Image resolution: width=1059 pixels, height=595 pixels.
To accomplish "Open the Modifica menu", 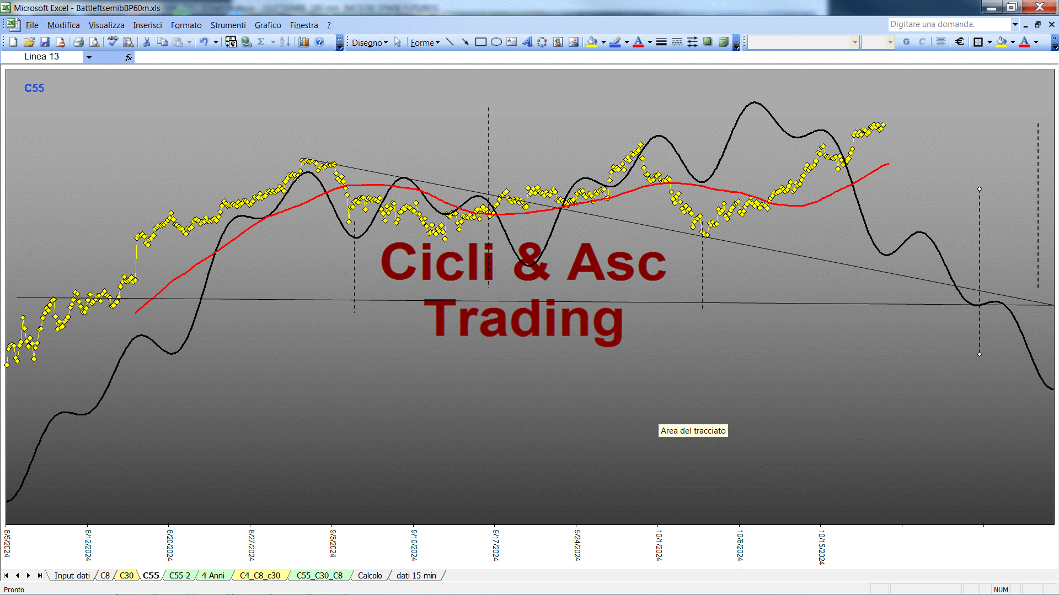I will coord(63,25).
